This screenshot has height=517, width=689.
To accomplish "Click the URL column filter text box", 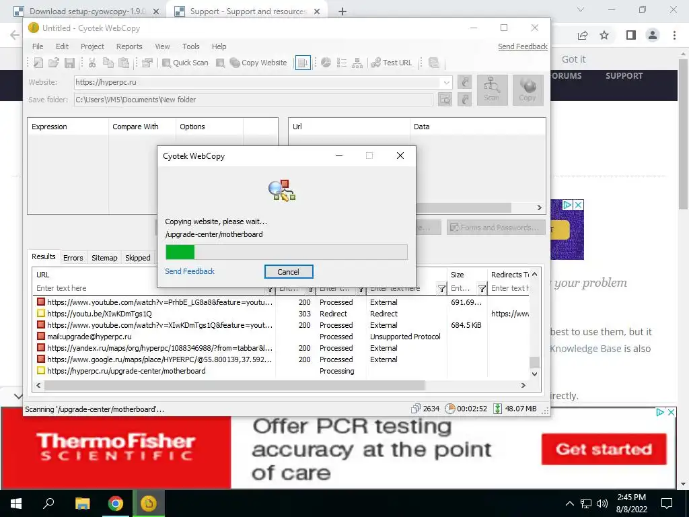I will (150, 288).
